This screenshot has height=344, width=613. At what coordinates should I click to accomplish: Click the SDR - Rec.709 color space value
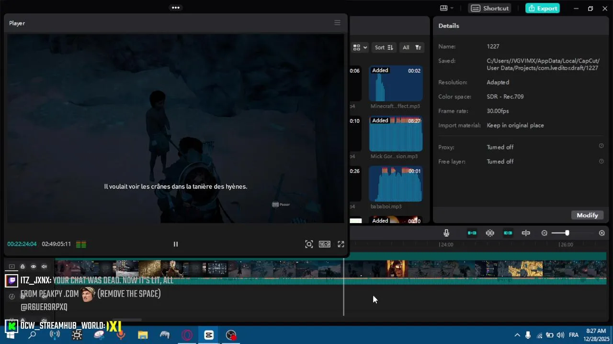pyautogui.click(x=505, y=97)
